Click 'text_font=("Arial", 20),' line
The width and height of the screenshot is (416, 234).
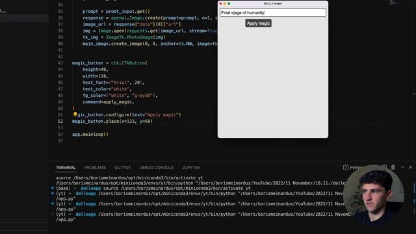114,83
